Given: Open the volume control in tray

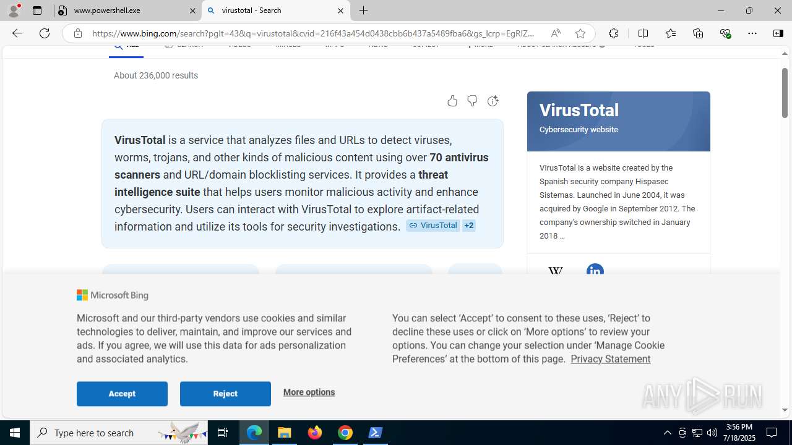Looking at the screenshot, I should (712, 433).
